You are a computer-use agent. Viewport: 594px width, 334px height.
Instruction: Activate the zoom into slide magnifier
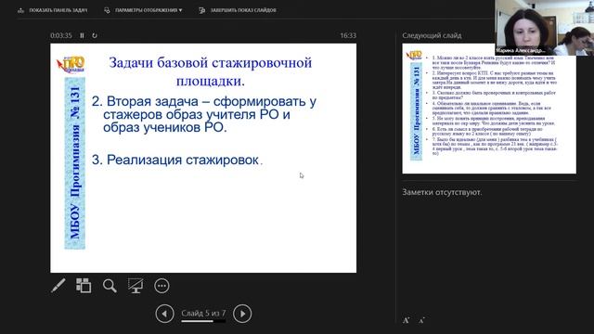[x=110, y=286]
